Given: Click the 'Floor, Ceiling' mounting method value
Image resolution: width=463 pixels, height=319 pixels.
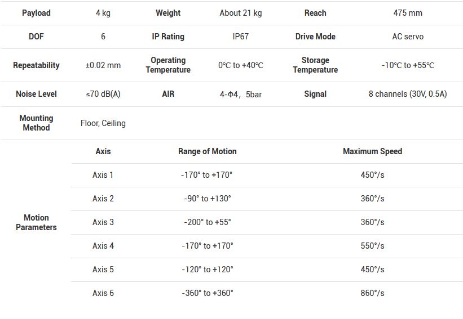Looking at the screenshot, I should pos(103,123).
